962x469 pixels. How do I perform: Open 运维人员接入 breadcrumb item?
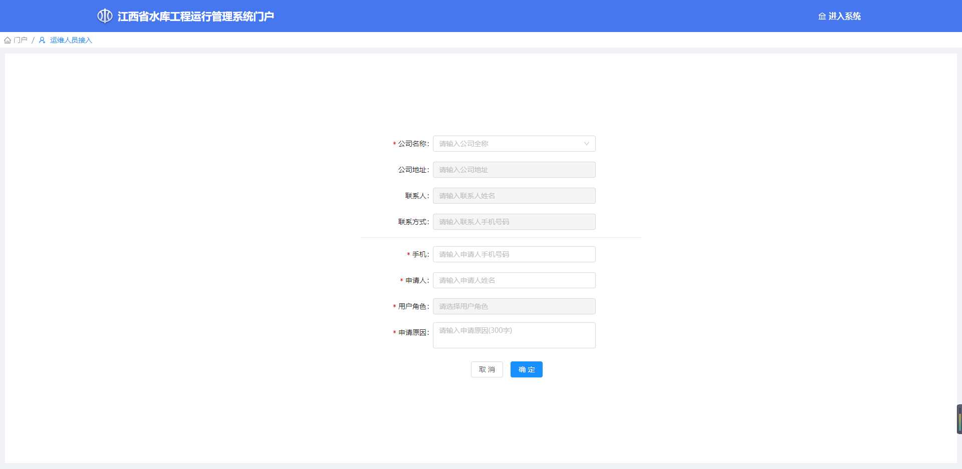pos(71,40)
